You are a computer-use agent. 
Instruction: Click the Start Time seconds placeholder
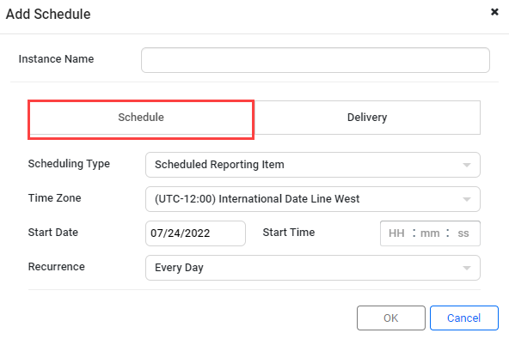coord(463,233)
